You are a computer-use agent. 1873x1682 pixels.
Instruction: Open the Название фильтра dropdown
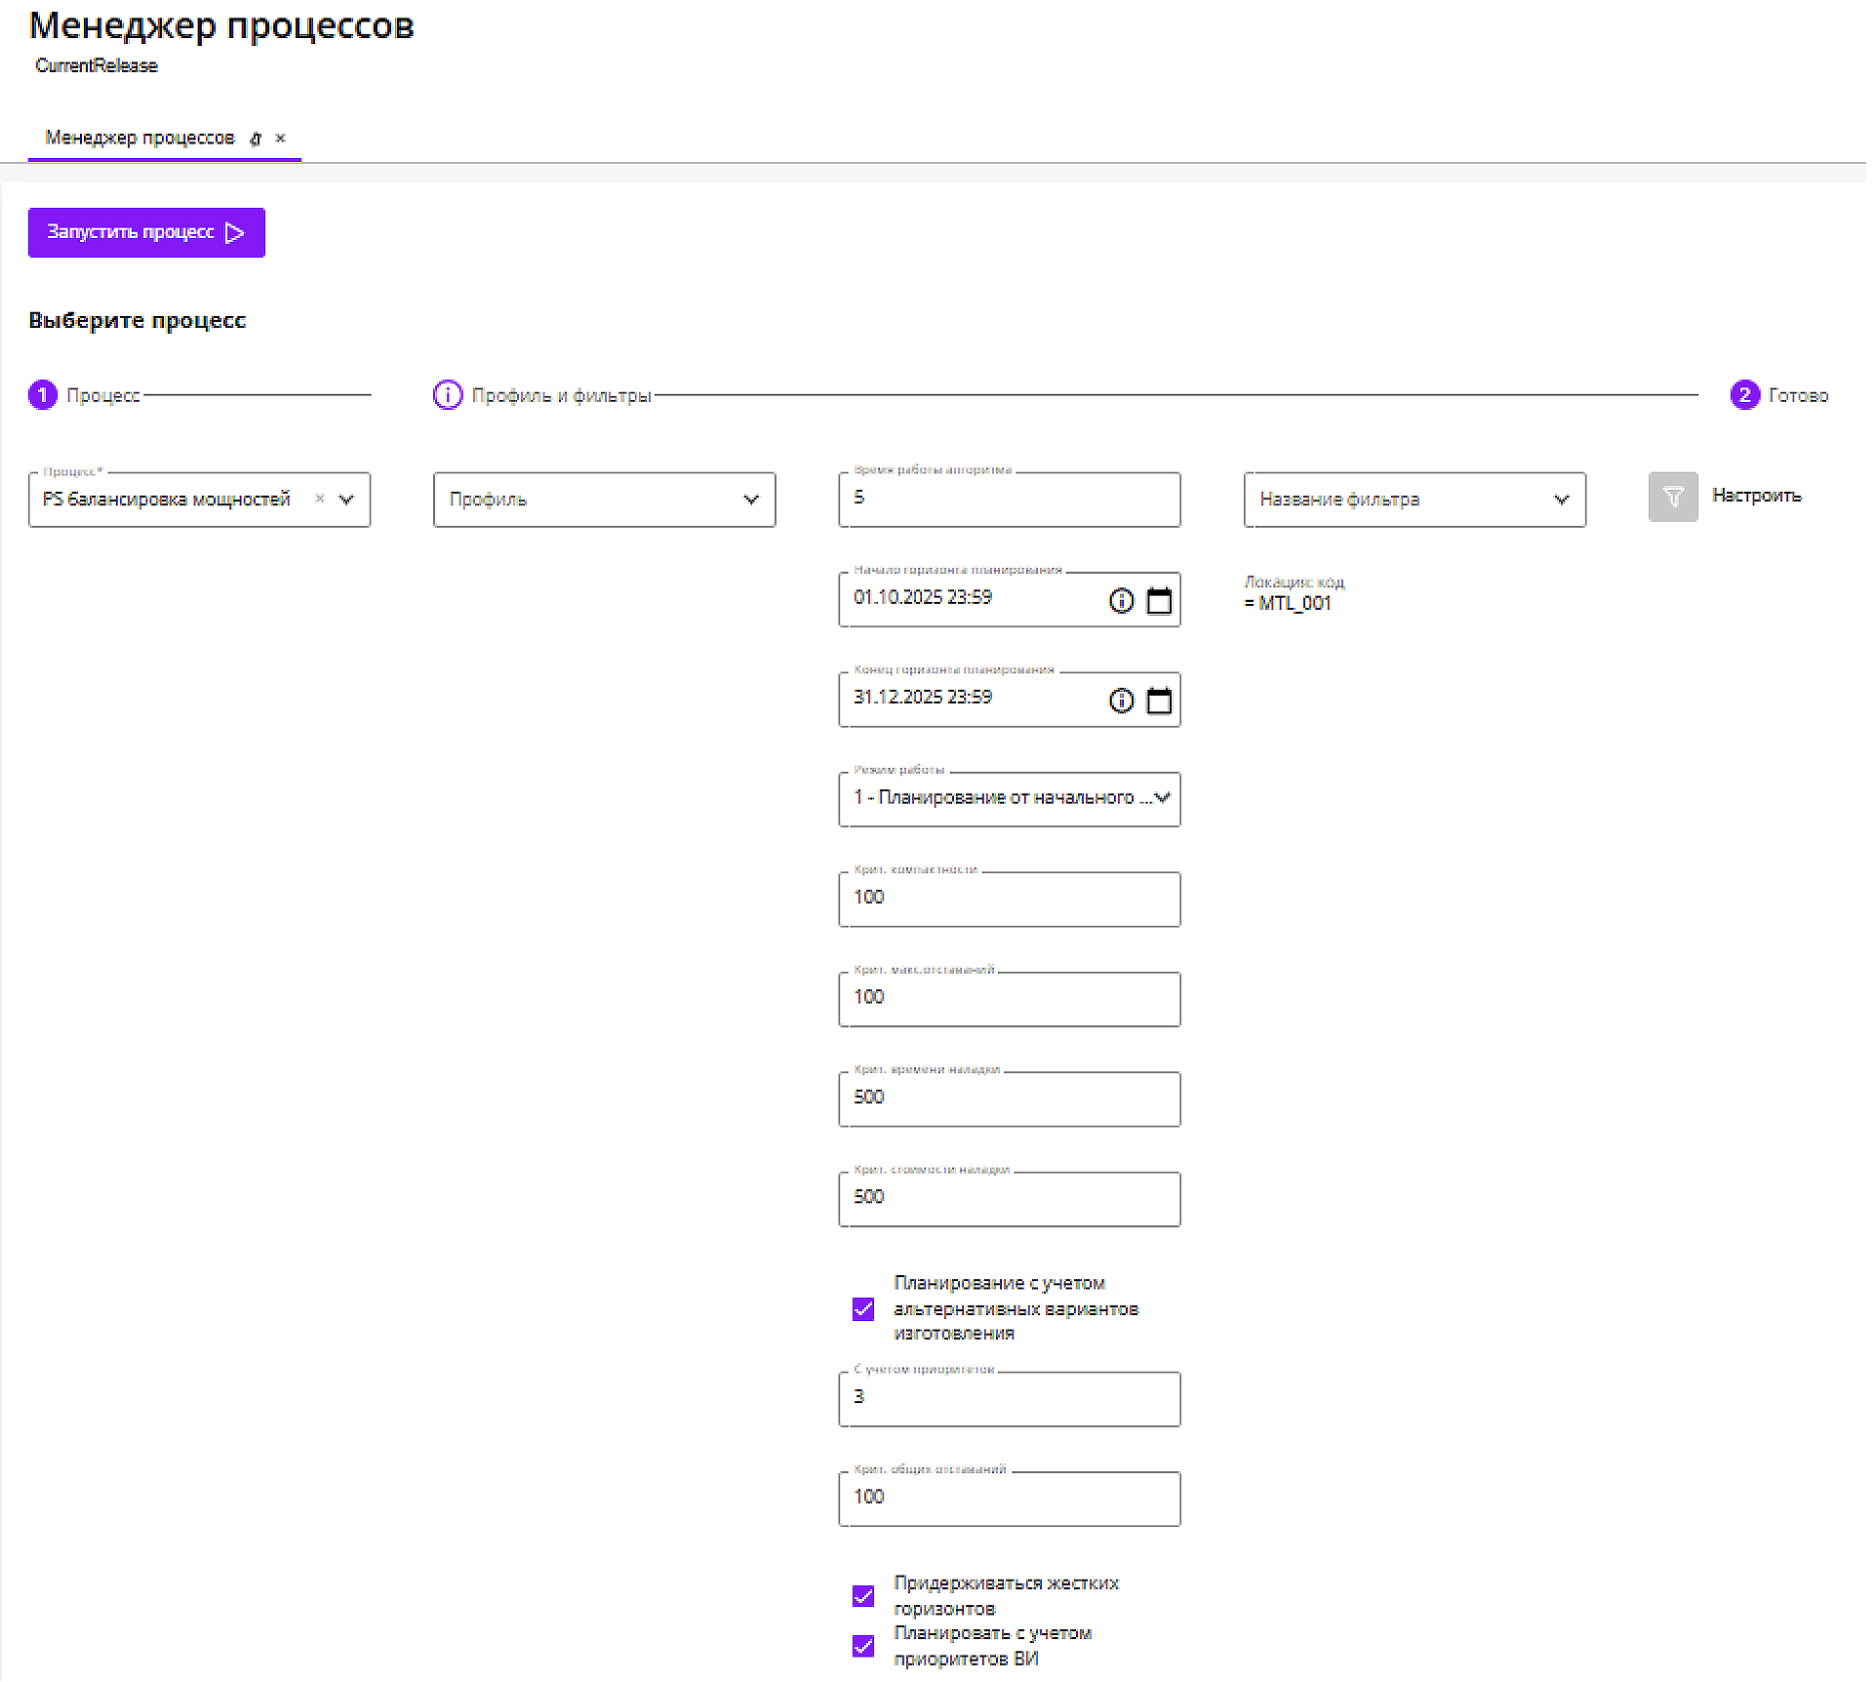(1560, 500)
